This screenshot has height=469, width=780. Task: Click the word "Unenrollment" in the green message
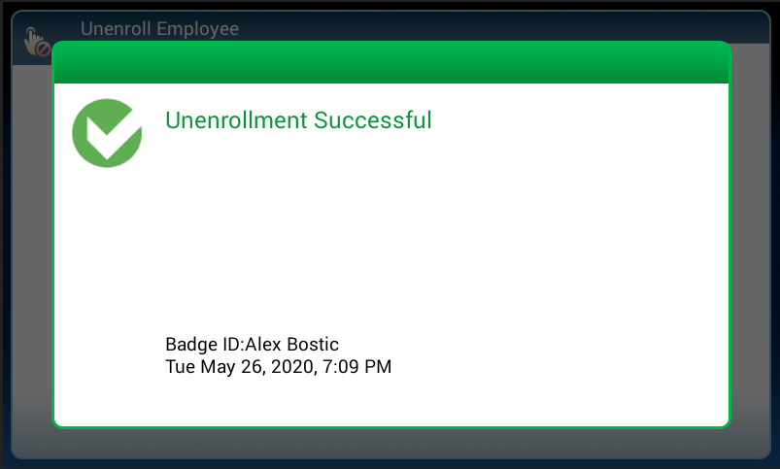point(236,120)
